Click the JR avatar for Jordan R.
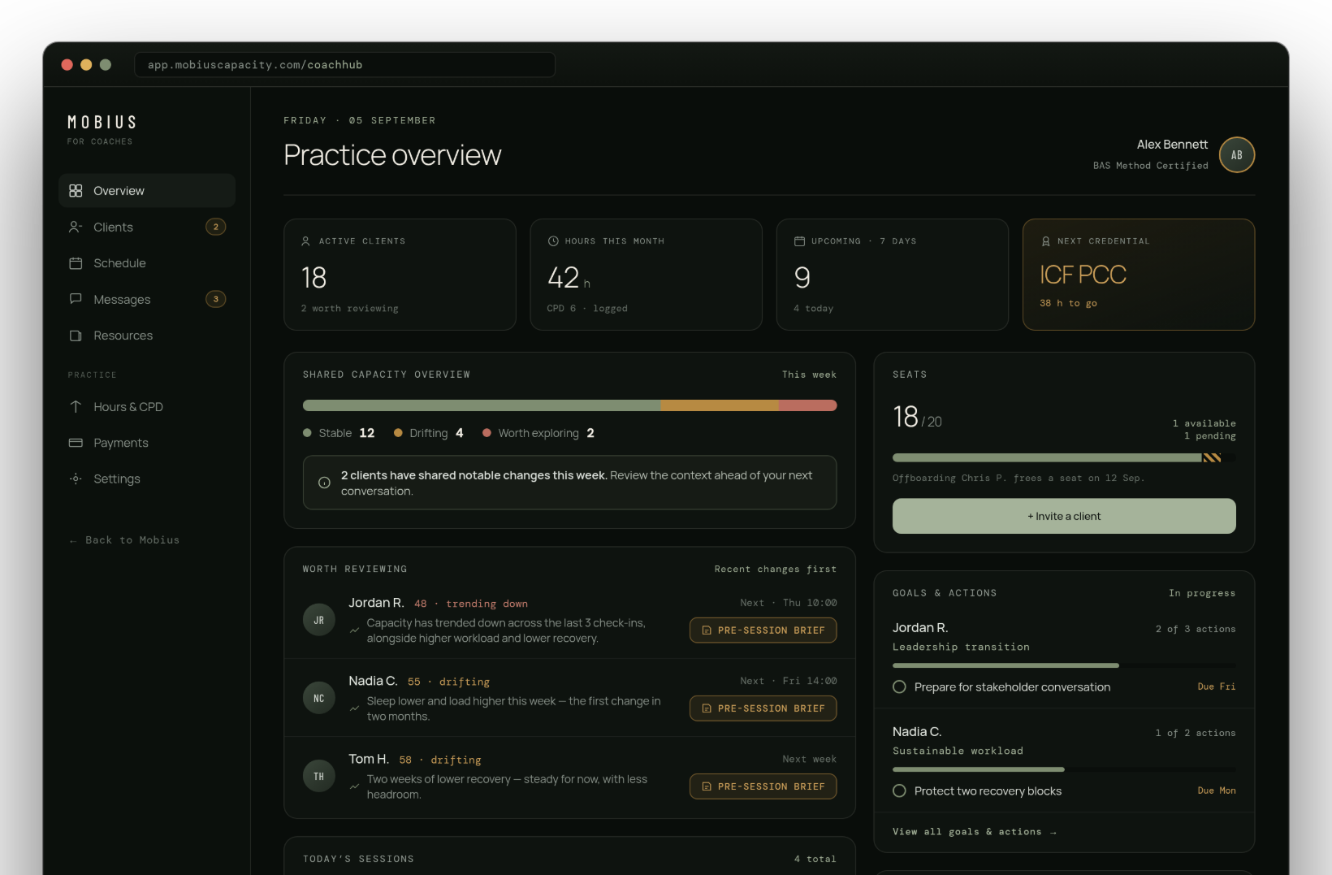The height and width of the screenshot is (875, 1332). (x=318, y=620)
